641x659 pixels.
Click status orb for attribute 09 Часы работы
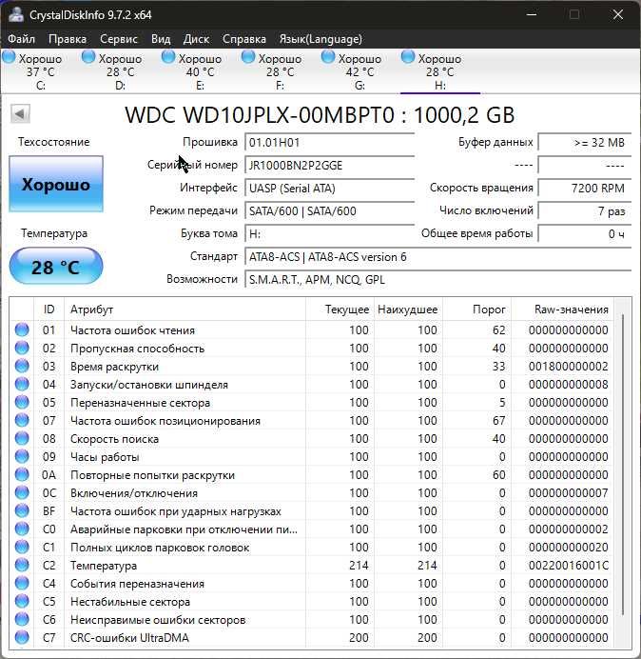22,456
